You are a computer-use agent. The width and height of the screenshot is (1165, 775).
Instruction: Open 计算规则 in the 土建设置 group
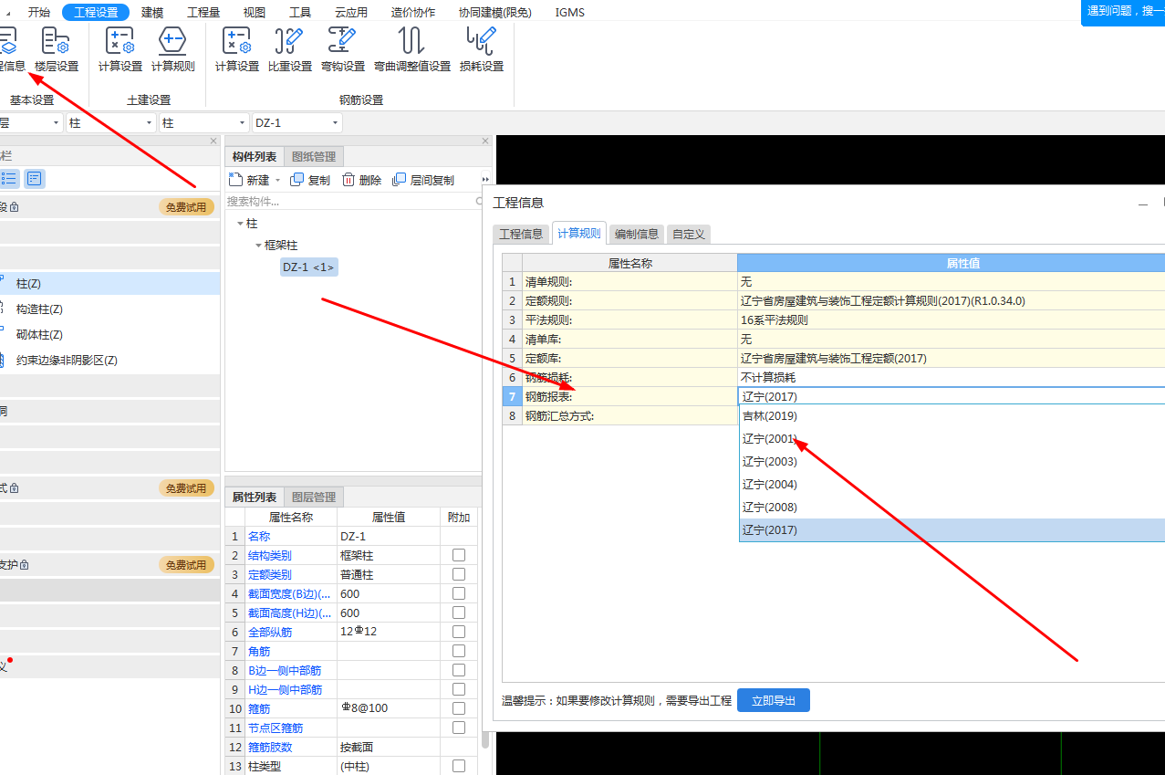click(x=173, y=49)
